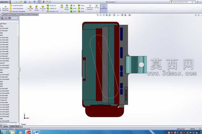202x134 pixels.
Task: Switch to the Evaluate tab
Action: click(13, 14)
